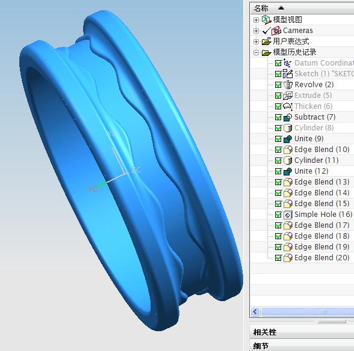Suppress Subtract (7) via its checkbox

pos(278,117)
